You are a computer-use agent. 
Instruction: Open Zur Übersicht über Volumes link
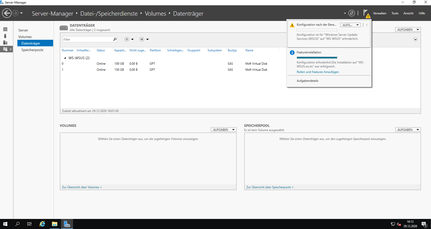pyautogui.click(x=82, y=187)
